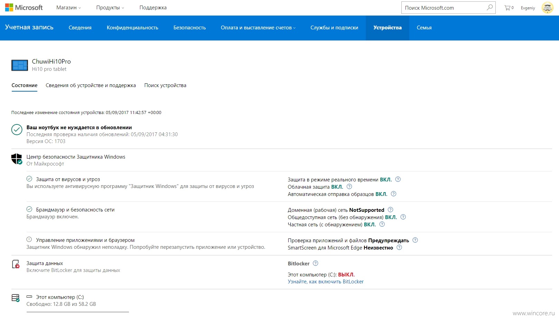The image size is (559, 320).
Task: Click the green update status checkmark
Action: click(17, 130)
